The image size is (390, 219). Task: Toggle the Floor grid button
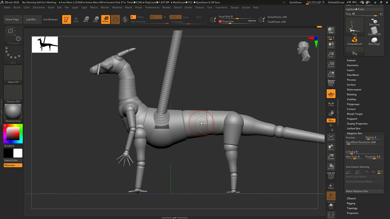coord(331,93)
